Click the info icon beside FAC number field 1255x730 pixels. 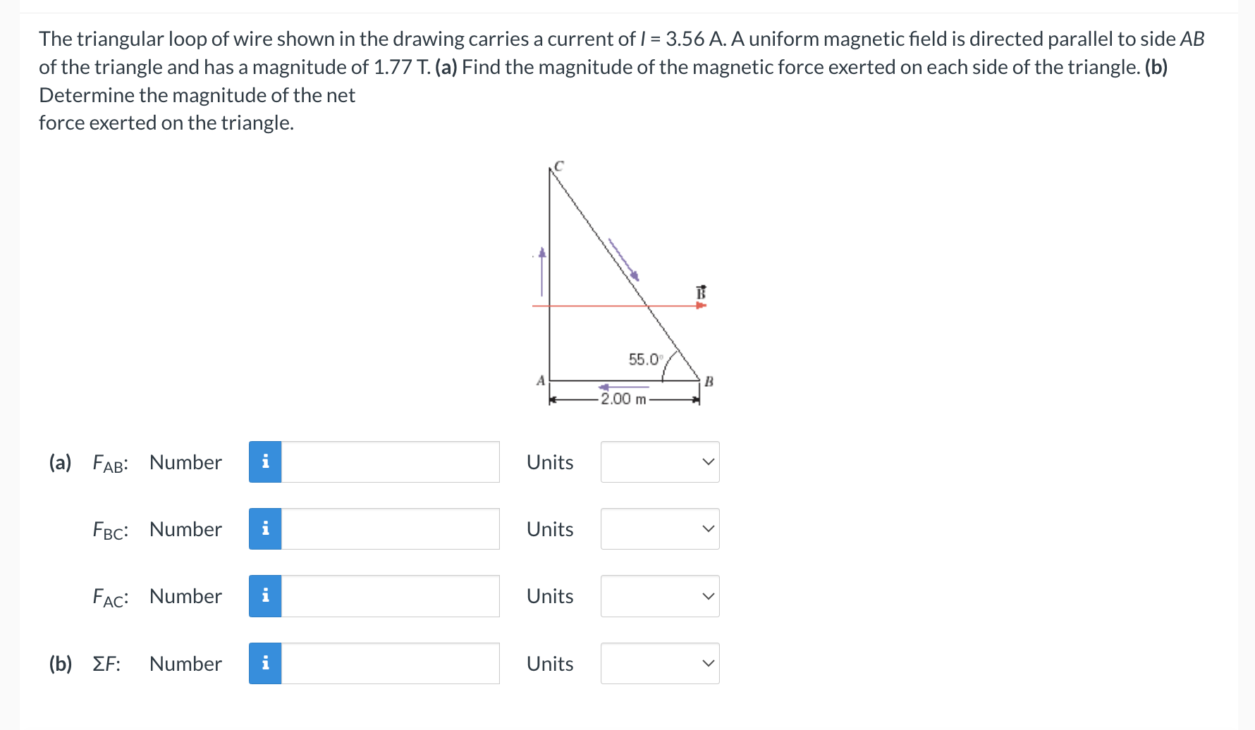pos(265,596)
